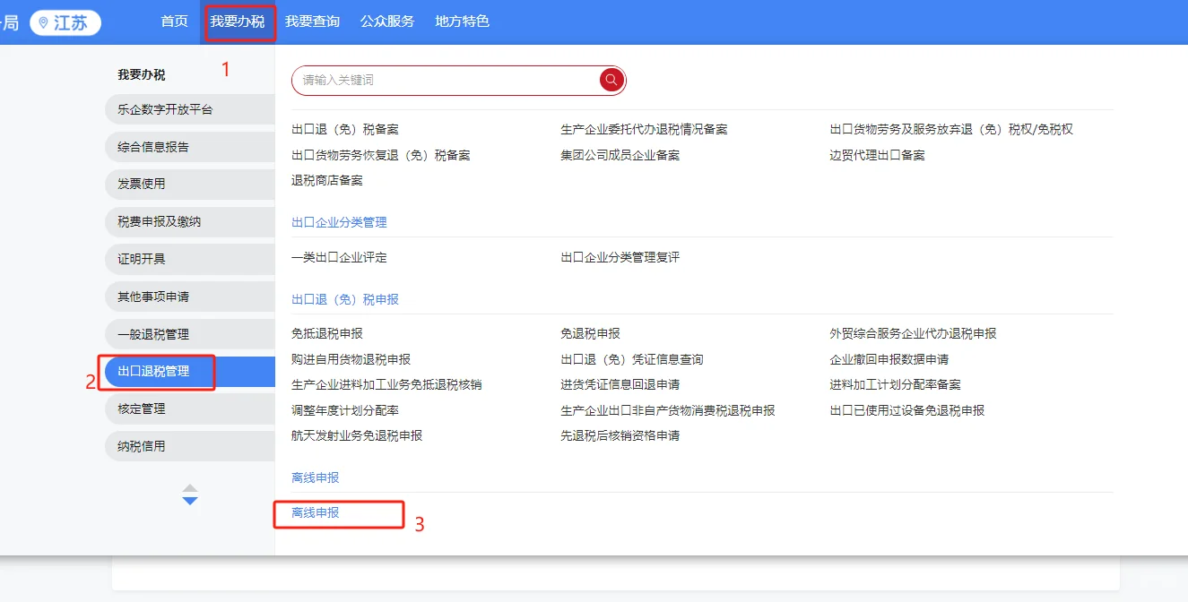Open 出口企业分类管理 section heading
The image size is (1188, 602).
(337, 221)
